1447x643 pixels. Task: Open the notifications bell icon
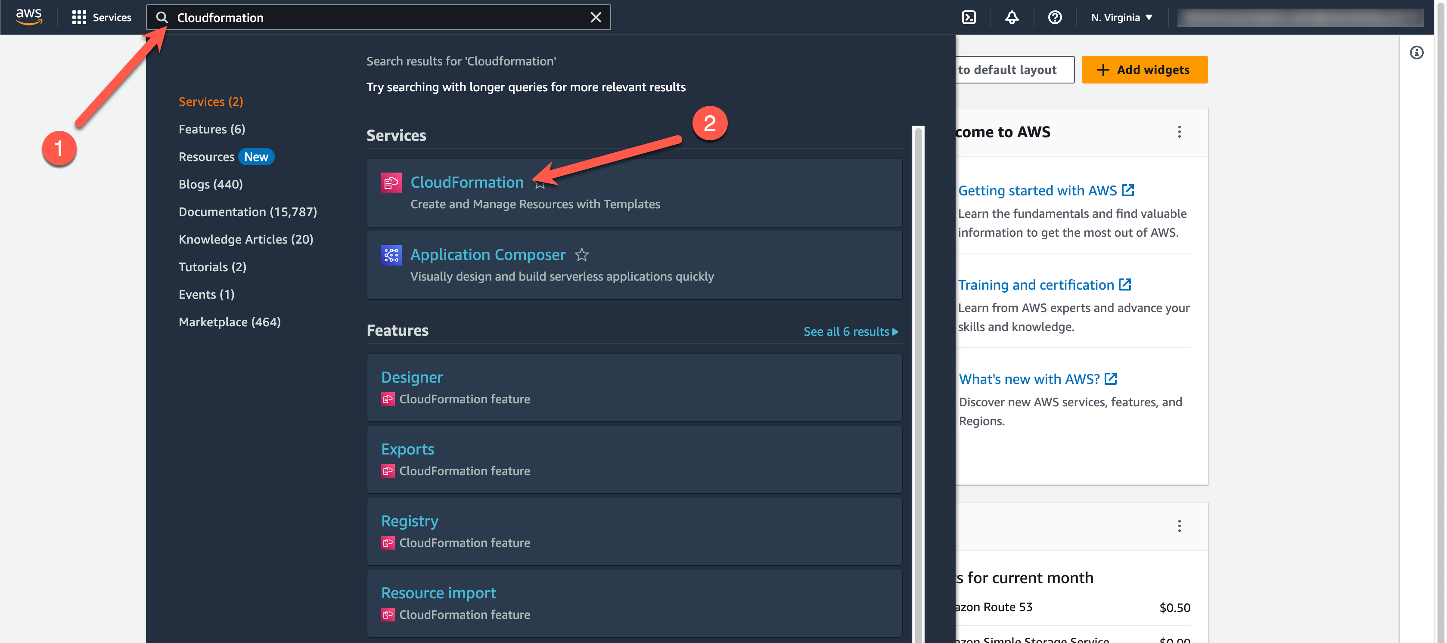(x=1011, y=17)
